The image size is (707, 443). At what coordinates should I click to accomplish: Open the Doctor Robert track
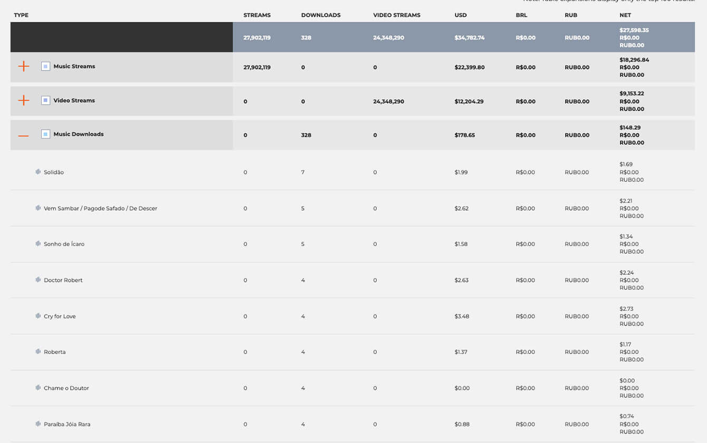click(63, 280)
